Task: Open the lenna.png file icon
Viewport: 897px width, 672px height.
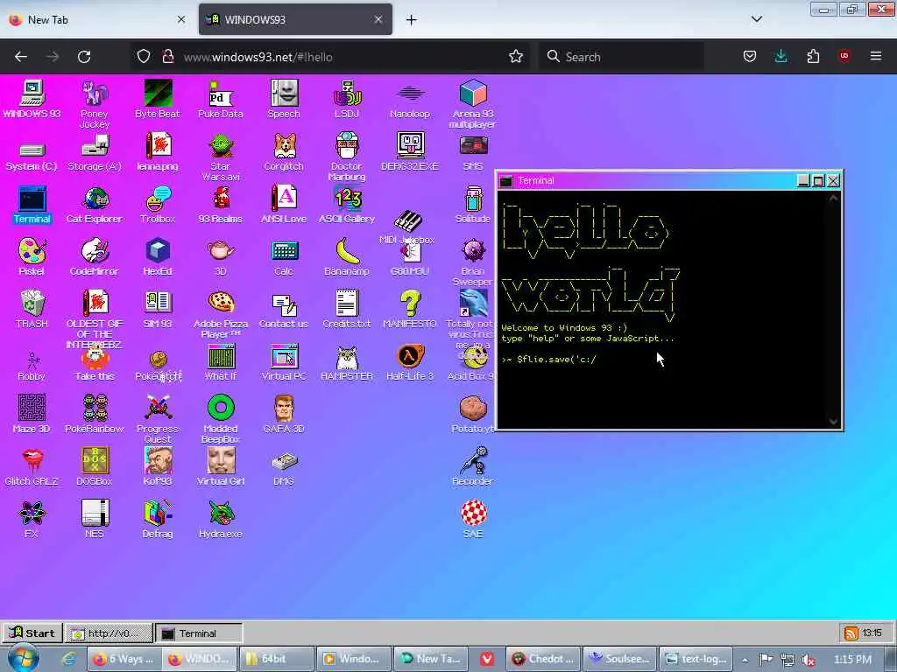Action: click(x=158, y=152)
